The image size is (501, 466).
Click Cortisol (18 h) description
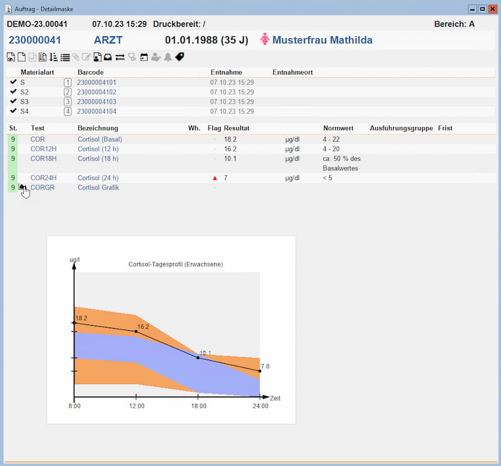coord(98,158)
